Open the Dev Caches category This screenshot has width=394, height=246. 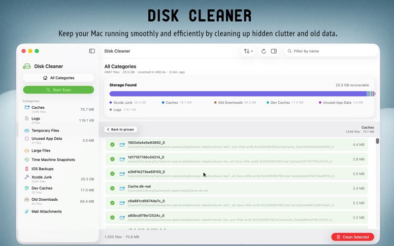click(59, 190)
